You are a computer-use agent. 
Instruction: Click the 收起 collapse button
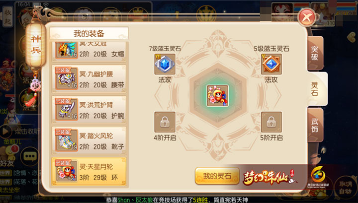pyautogui.click(x=7, y=17)
